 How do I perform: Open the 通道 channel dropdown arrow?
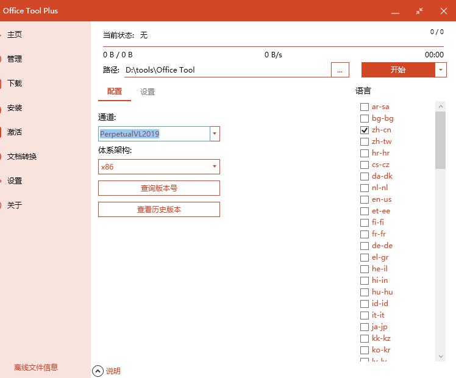tap(215, 134)
